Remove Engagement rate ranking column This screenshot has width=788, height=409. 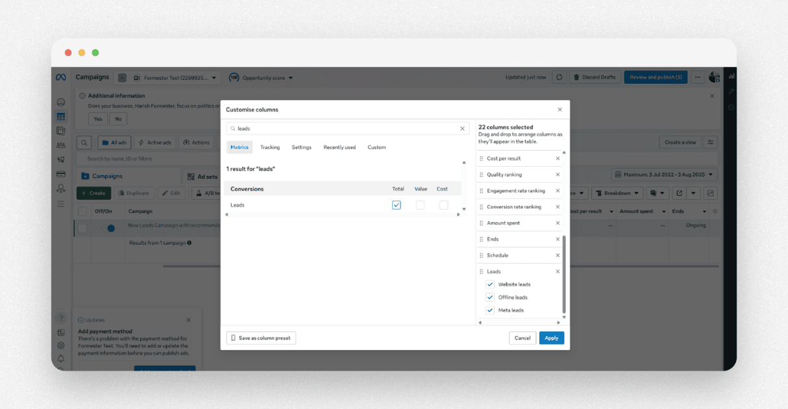558,191
